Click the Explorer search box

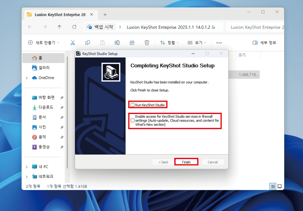tap(255, 27)
